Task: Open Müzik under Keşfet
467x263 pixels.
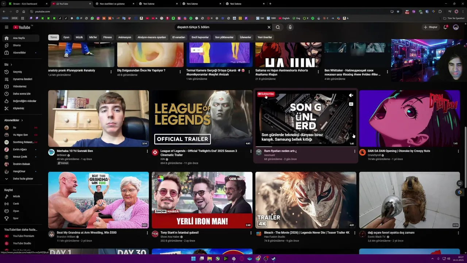Action: tap(21, 196)
